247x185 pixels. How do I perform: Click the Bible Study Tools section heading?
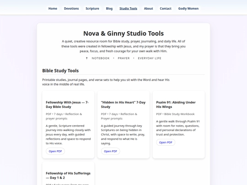pos(60,71)
